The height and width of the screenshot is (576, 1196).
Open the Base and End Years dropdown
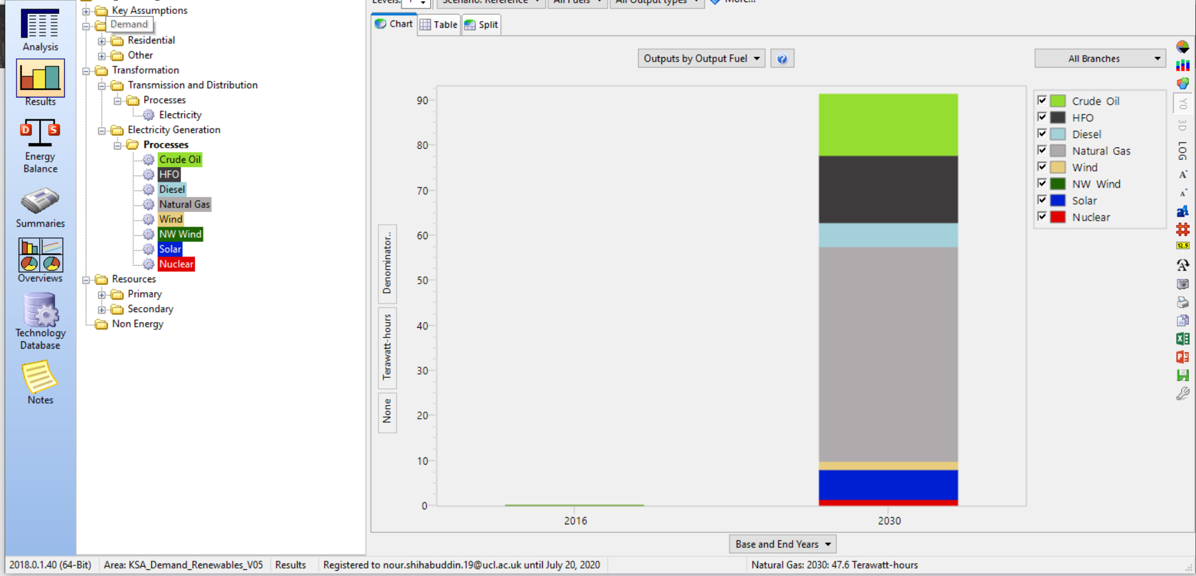coord(783,544)
